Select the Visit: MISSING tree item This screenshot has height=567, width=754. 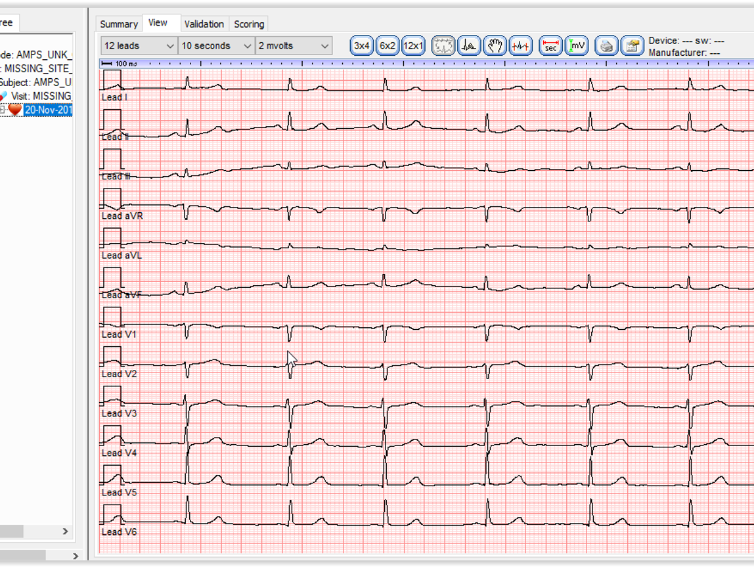41,96
